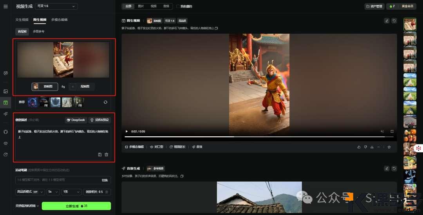Favorite the video with the star icon

point(389,147)
